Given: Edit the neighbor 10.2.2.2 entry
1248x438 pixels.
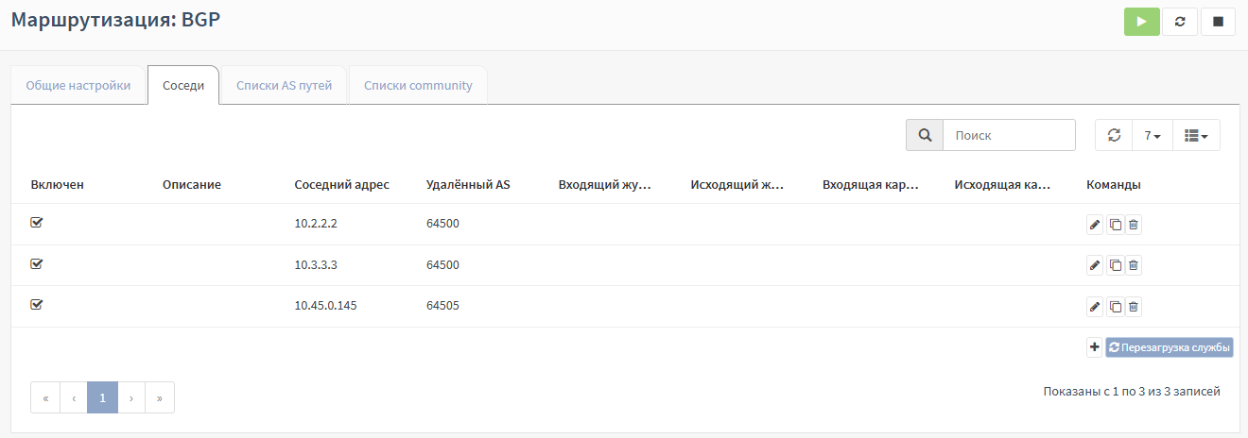Looking at the screenshot, I should (x=1095, y=225).
